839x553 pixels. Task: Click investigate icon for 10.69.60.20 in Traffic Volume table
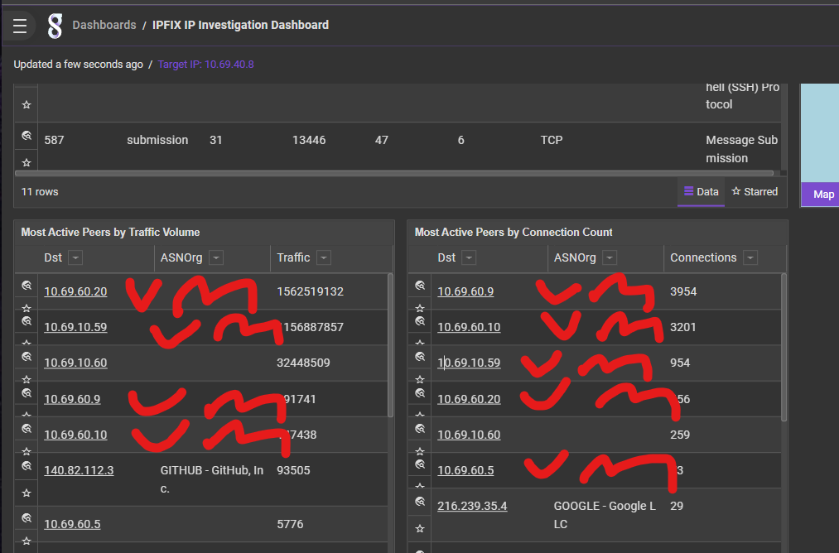click(27, 286)
